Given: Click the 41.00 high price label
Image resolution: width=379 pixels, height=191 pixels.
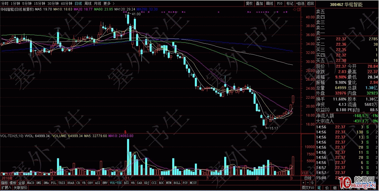Looking at the screenshot, I should (x=136, y=14).
